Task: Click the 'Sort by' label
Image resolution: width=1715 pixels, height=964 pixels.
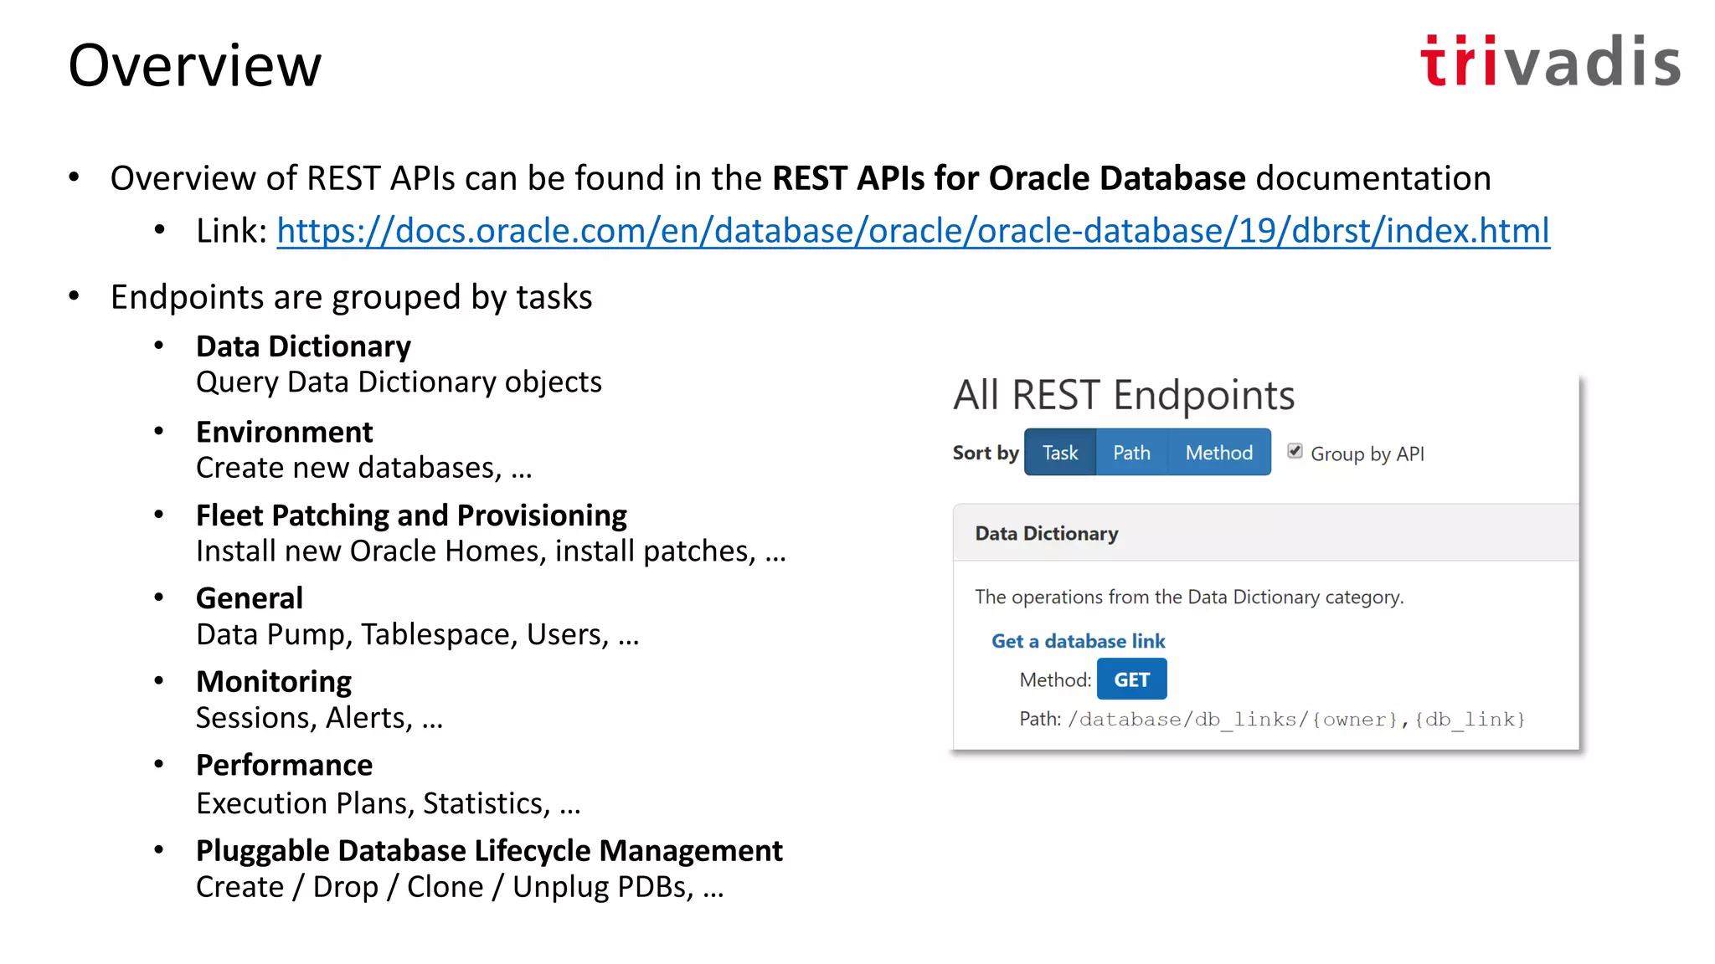Action: click(x=986, y=453)
